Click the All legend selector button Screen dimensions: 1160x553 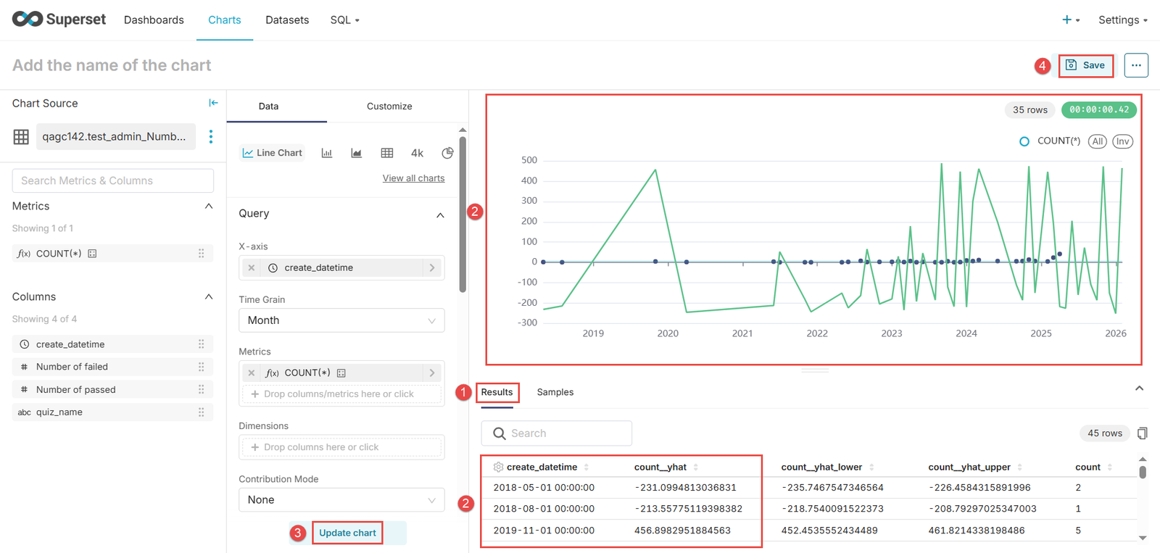(1097, 141)
